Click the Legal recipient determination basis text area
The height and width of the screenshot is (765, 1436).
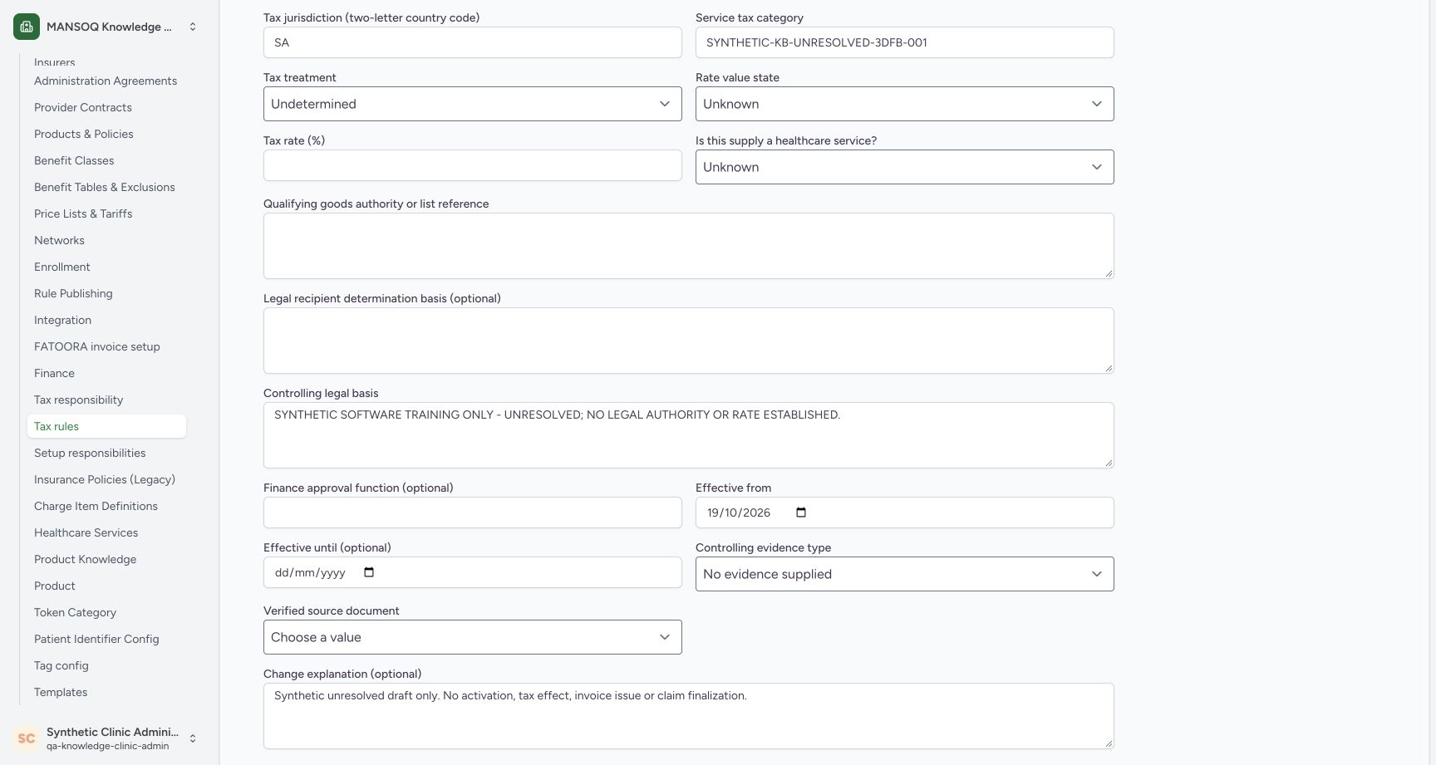click(x=688, y=341)
